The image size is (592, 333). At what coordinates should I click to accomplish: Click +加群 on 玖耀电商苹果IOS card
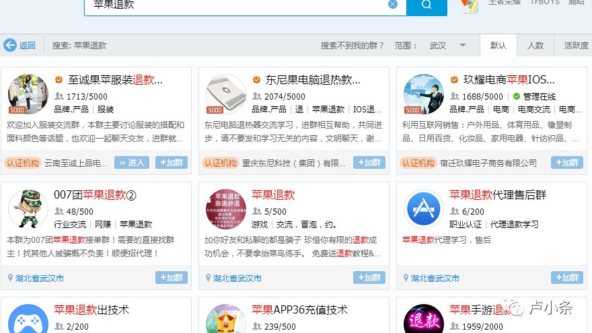(x=567, y=162)
